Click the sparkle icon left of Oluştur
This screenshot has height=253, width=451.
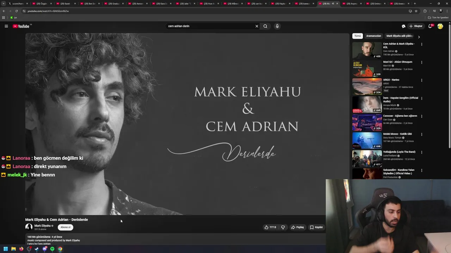[x=403, y=26]
